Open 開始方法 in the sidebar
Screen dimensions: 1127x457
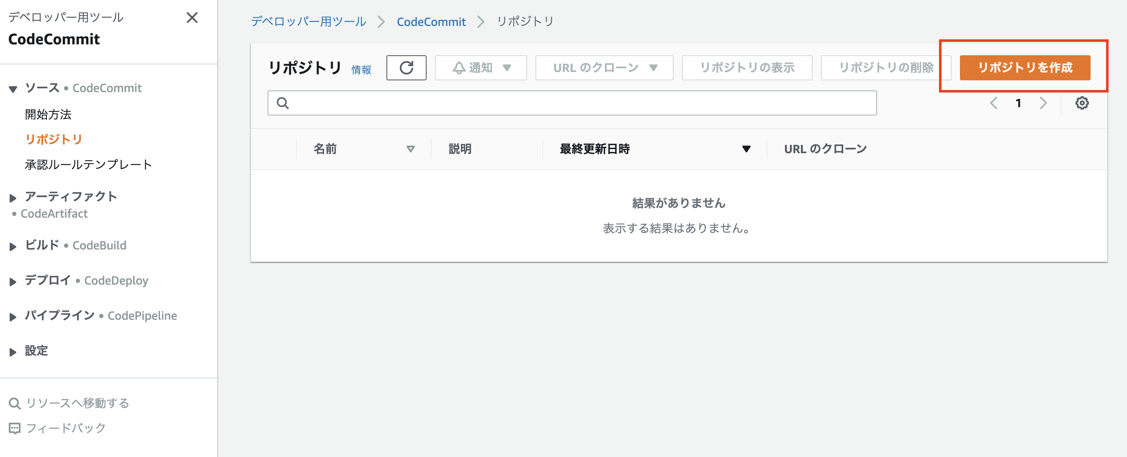48,115
